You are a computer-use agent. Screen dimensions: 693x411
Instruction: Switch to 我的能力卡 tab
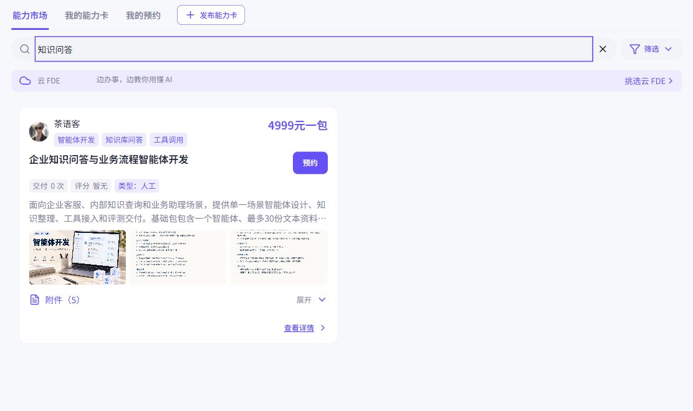pos(86,16)
